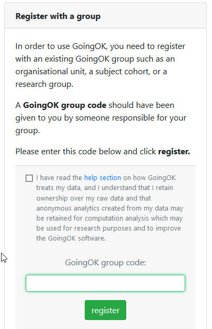Click 'anonymous analytics created from my data' line
Screen dimensions: 212x329
click(x=109, y=208)
